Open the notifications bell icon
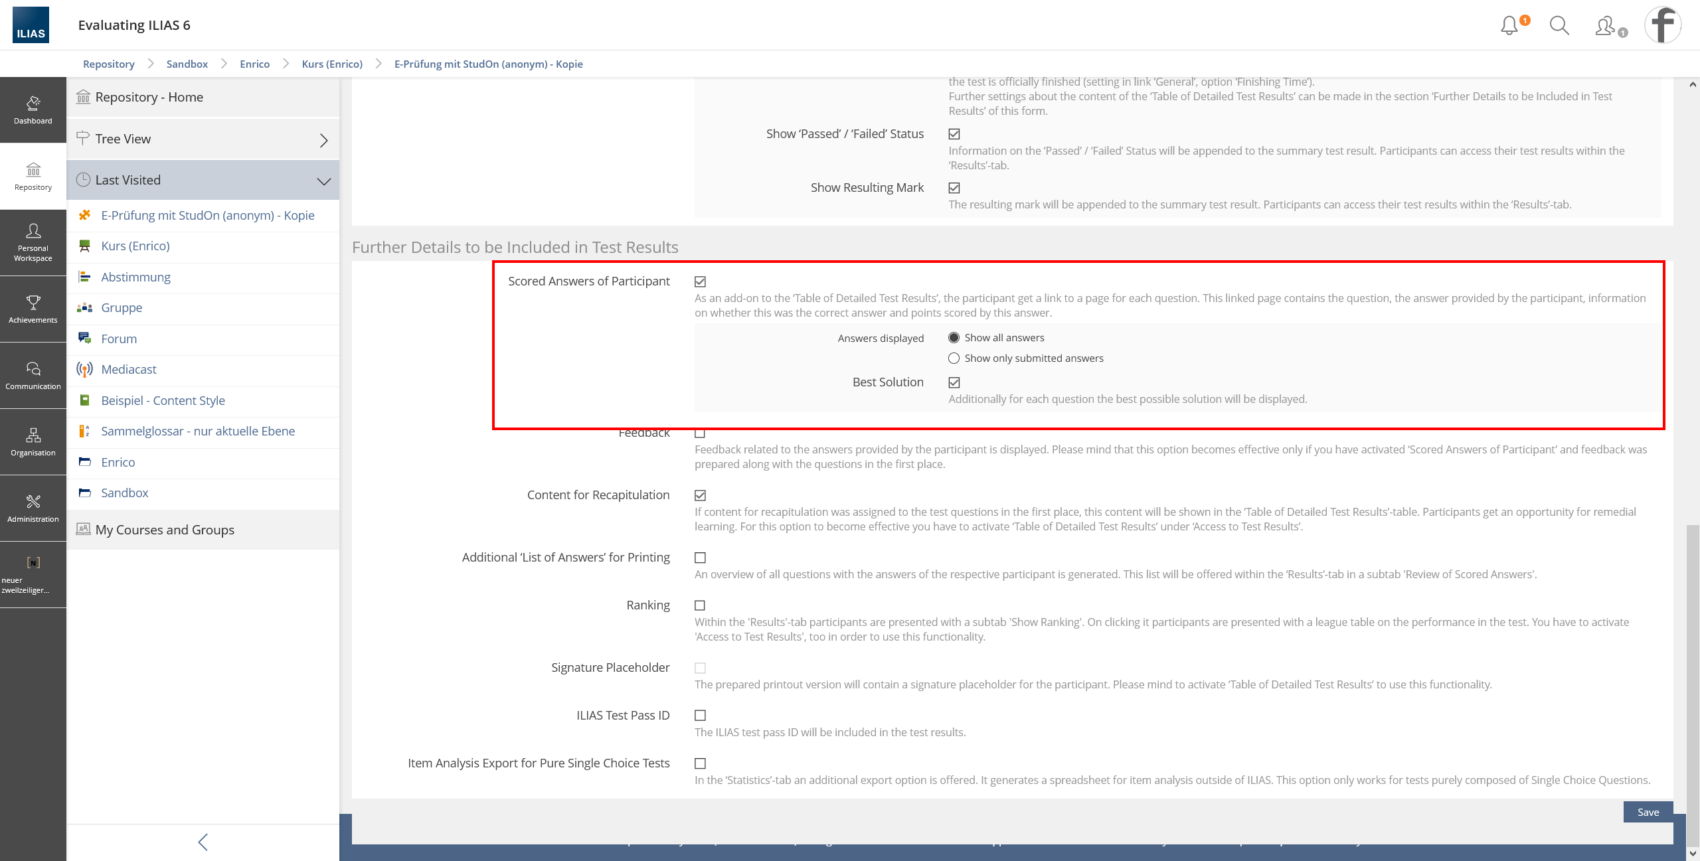This screenshot has width=1700, height=861. (x=1509, y=26)
